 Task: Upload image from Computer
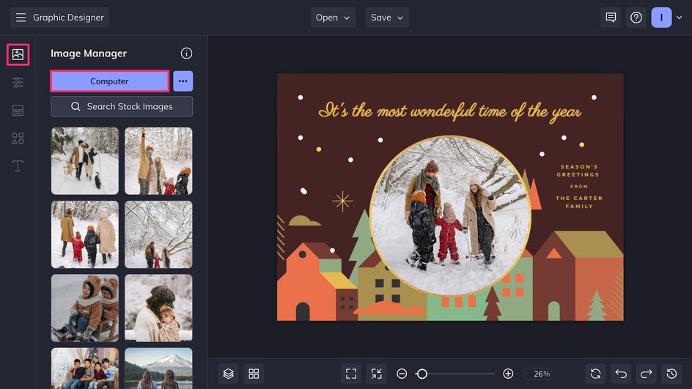109,81
